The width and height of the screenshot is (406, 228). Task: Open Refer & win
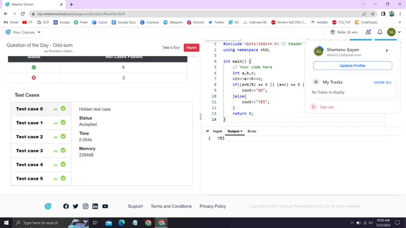pos(344,32)
